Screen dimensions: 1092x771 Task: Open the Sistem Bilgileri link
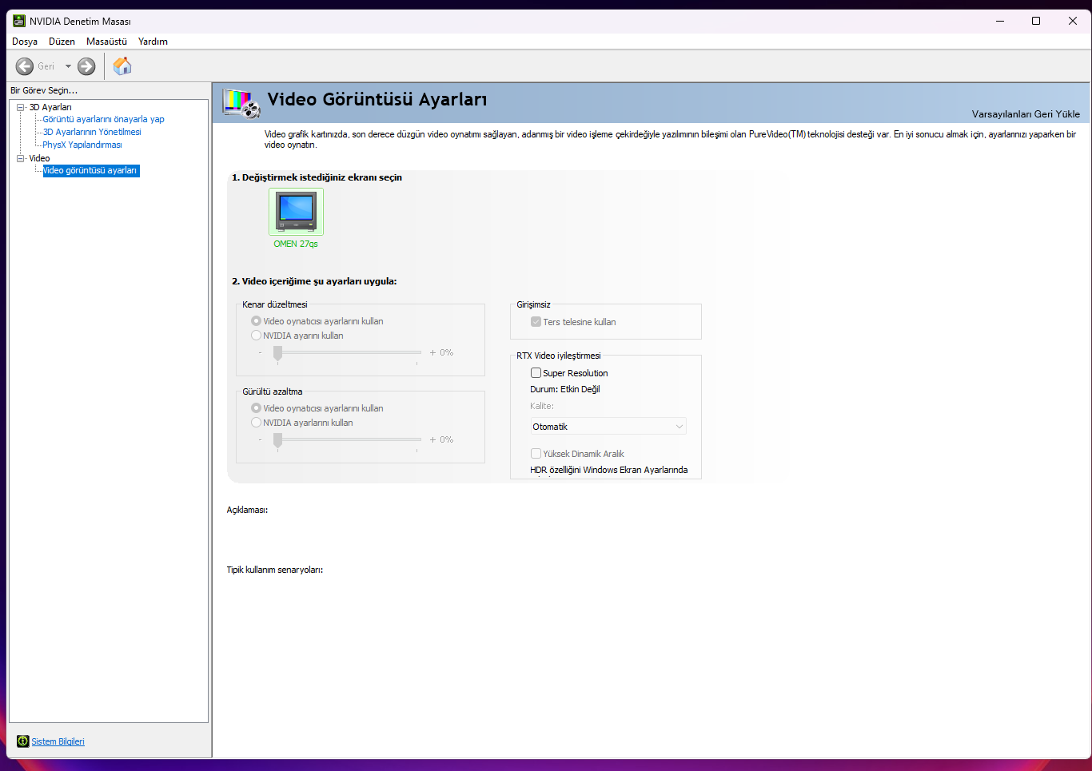58,741
